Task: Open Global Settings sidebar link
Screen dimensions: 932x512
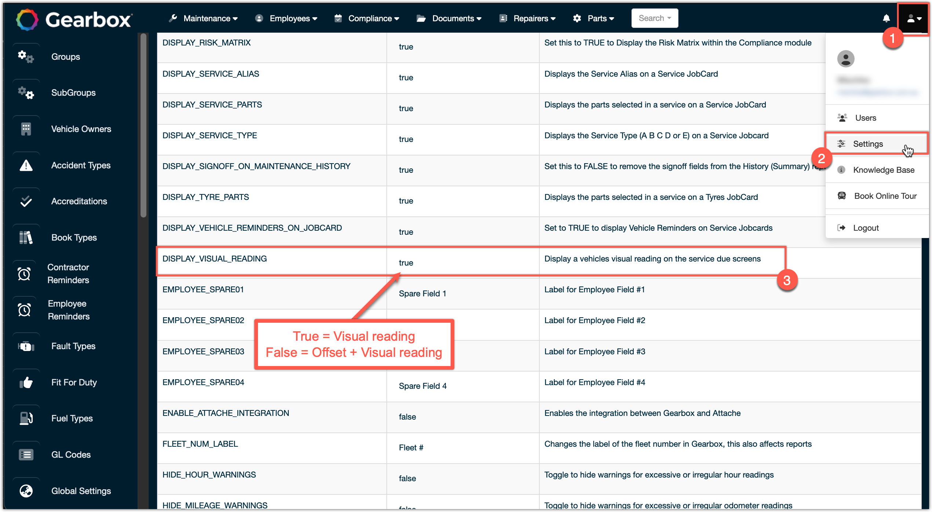Action: tap(81, 491)
